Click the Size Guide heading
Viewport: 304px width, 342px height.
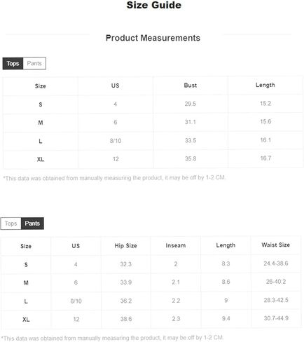pos(154,5)
